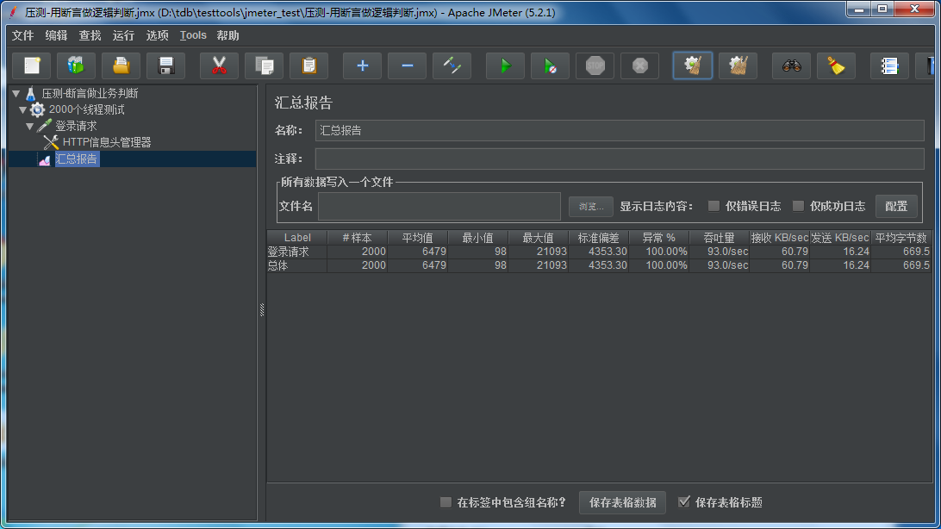Select 汇总报告 in the tree
Screen dimensions: 941x529
[76, 159]
